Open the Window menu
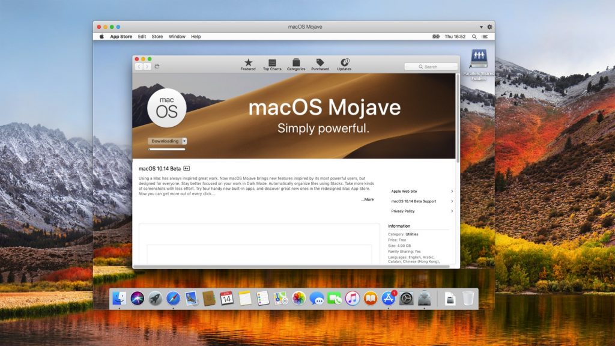Screen dimensions: 615x346 [x=177, y=37]
